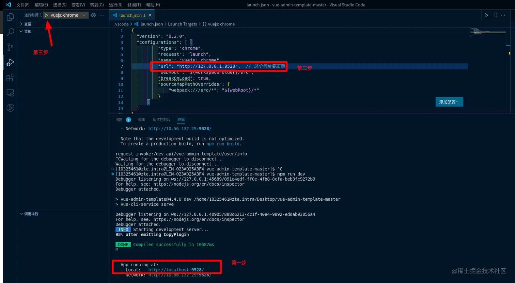Click the VS Code logo in the title bar

click(9, 5)
